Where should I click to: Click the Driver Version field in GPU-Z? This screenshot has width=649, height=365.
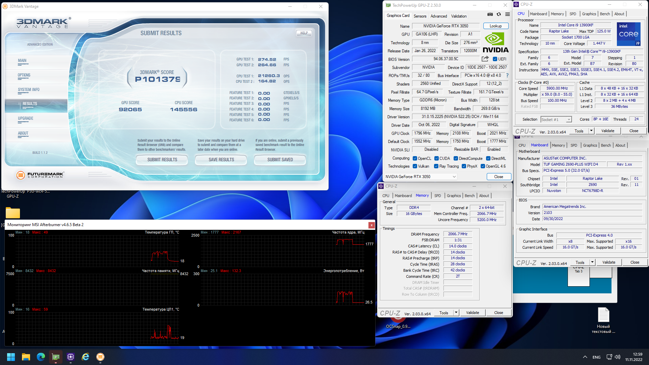tap(460, 117)
